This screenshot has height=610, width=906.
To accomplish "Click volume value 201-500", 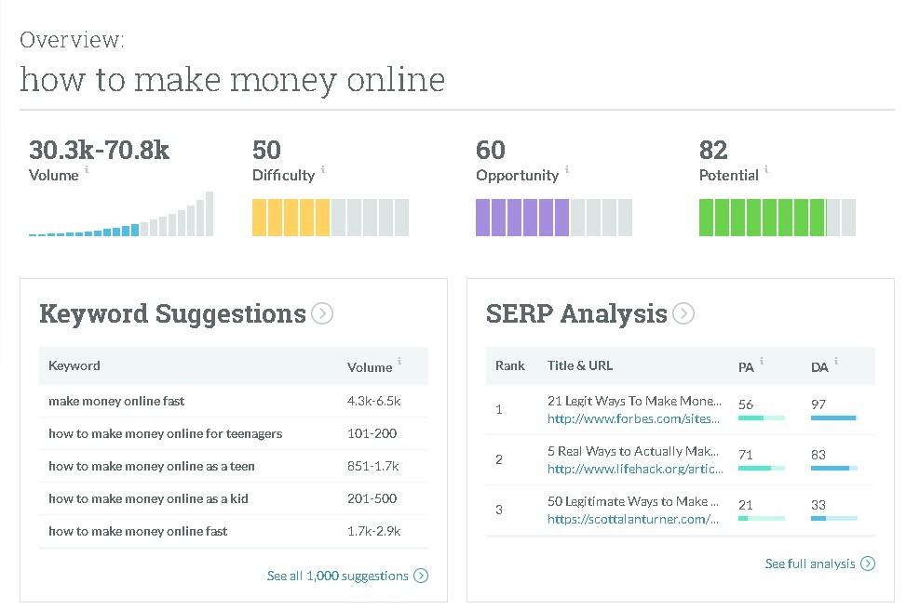I will [x=372, y=498].
